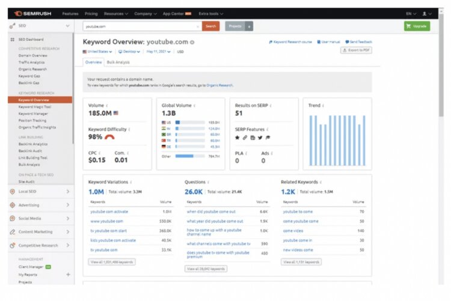Open Site Audit in sidebar
The image size is (451, 301).
pos(26,181)
